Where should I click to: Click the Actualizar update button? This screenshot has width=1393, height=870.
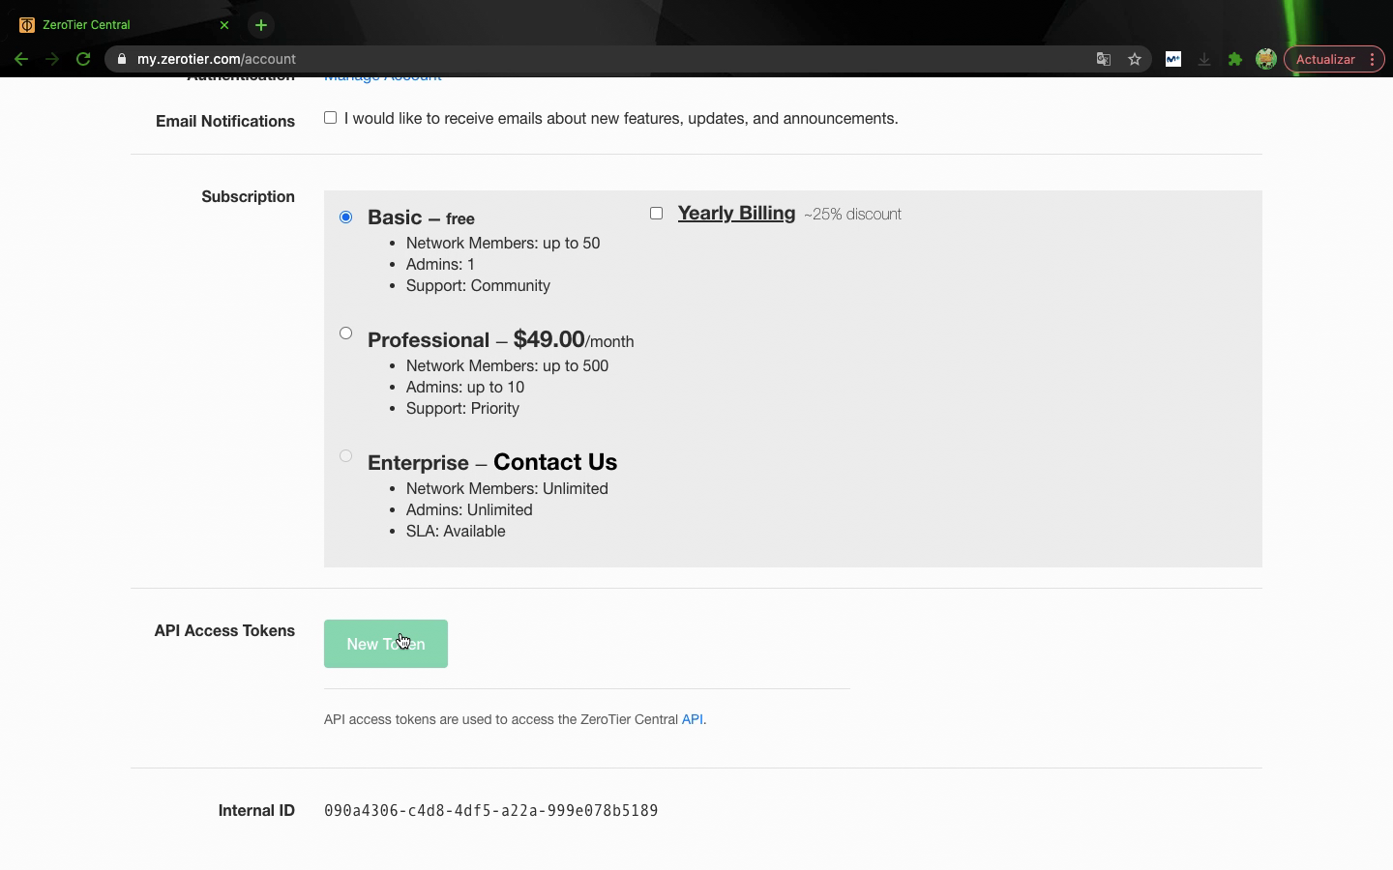pyautogui.click(x=1324, y=59)
